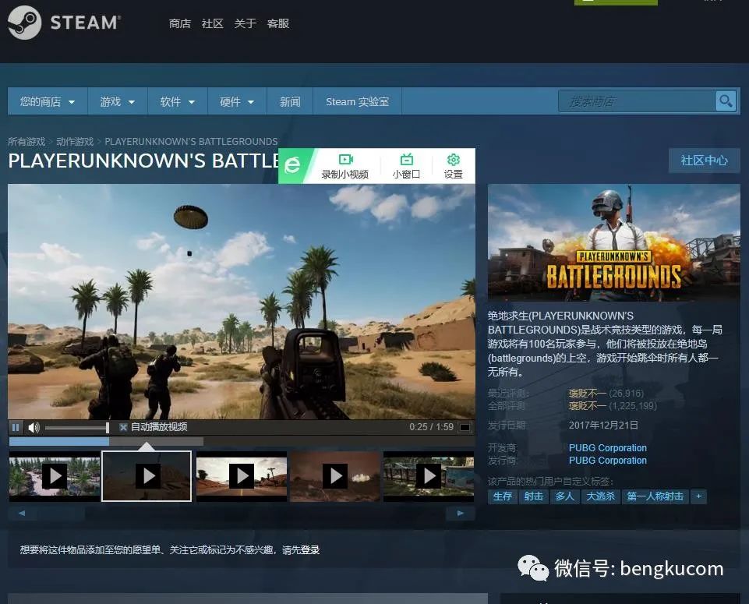Click all reviews 褒贬不一 (1,225,199)
The height and width of the screenshot is (604, 749).
[613, 406]
